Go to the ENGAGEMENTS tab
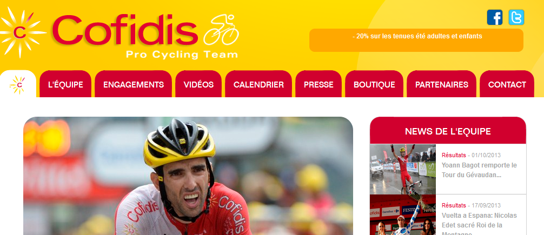This screenshot has height=235, width=544. point(134,84)
